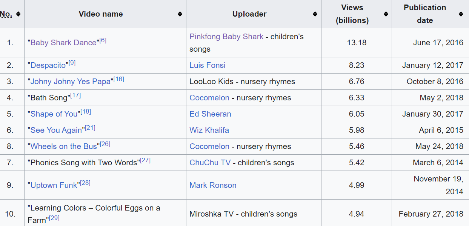Open ChuChu TV uploader link

(x=210, y=163)
